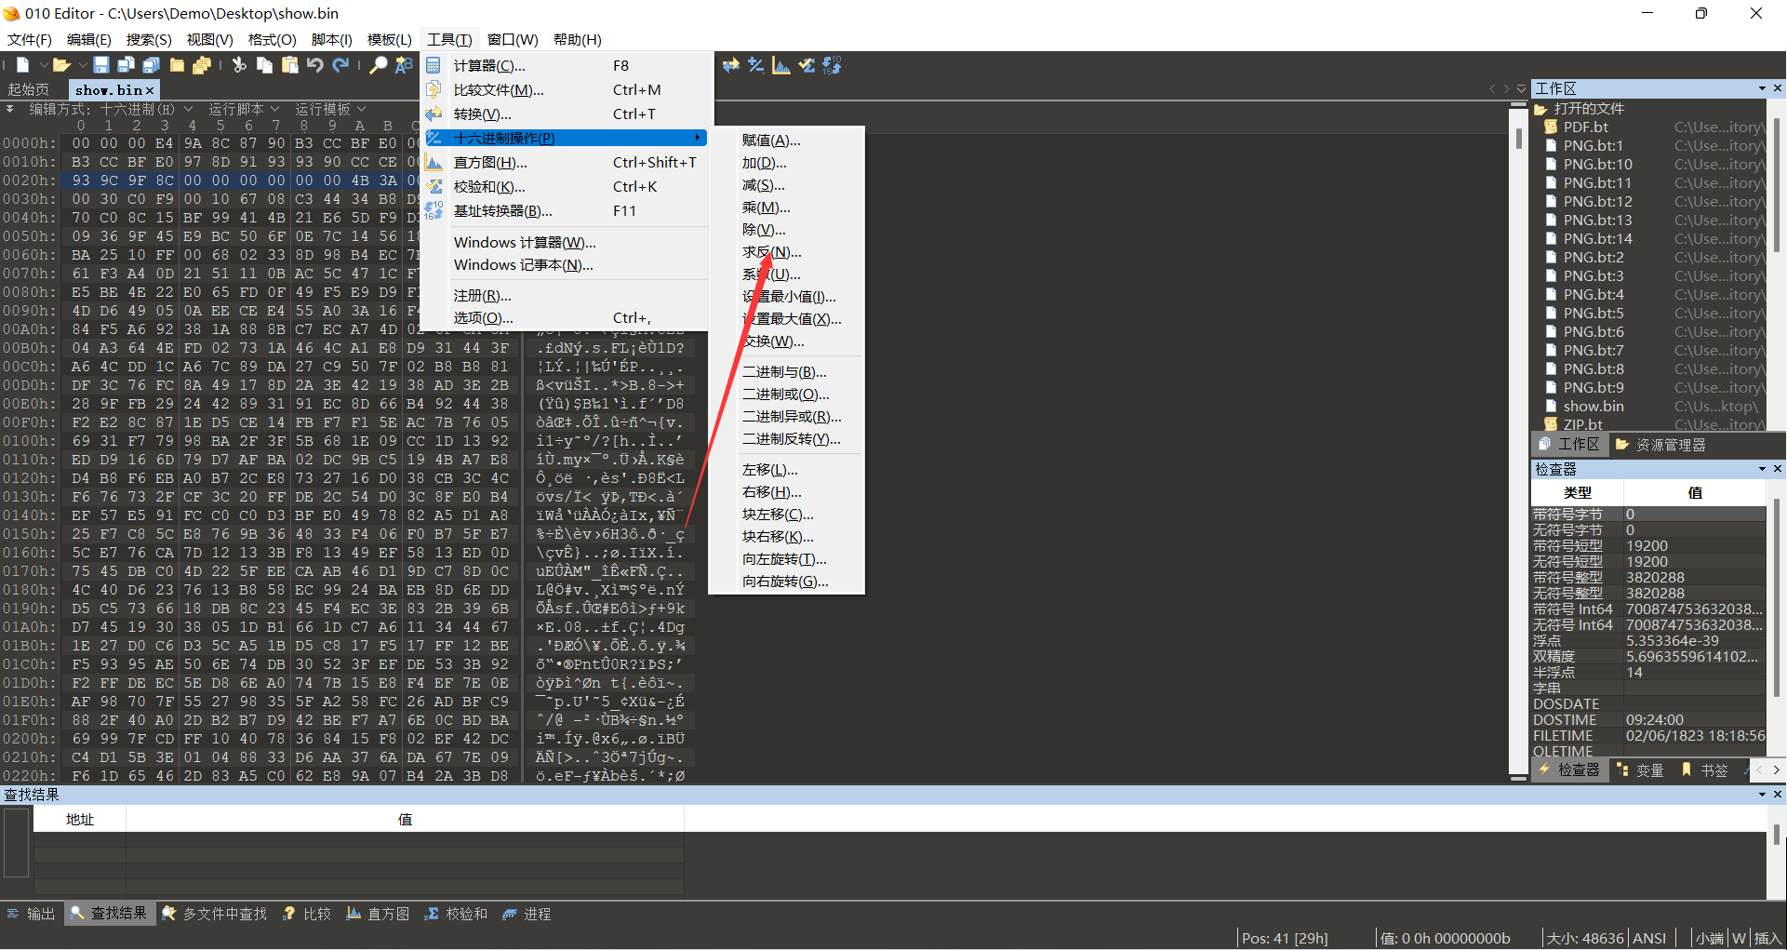Open the Find Results panel options arrow
The image size is (1787, 950).
click(1762, 795)
